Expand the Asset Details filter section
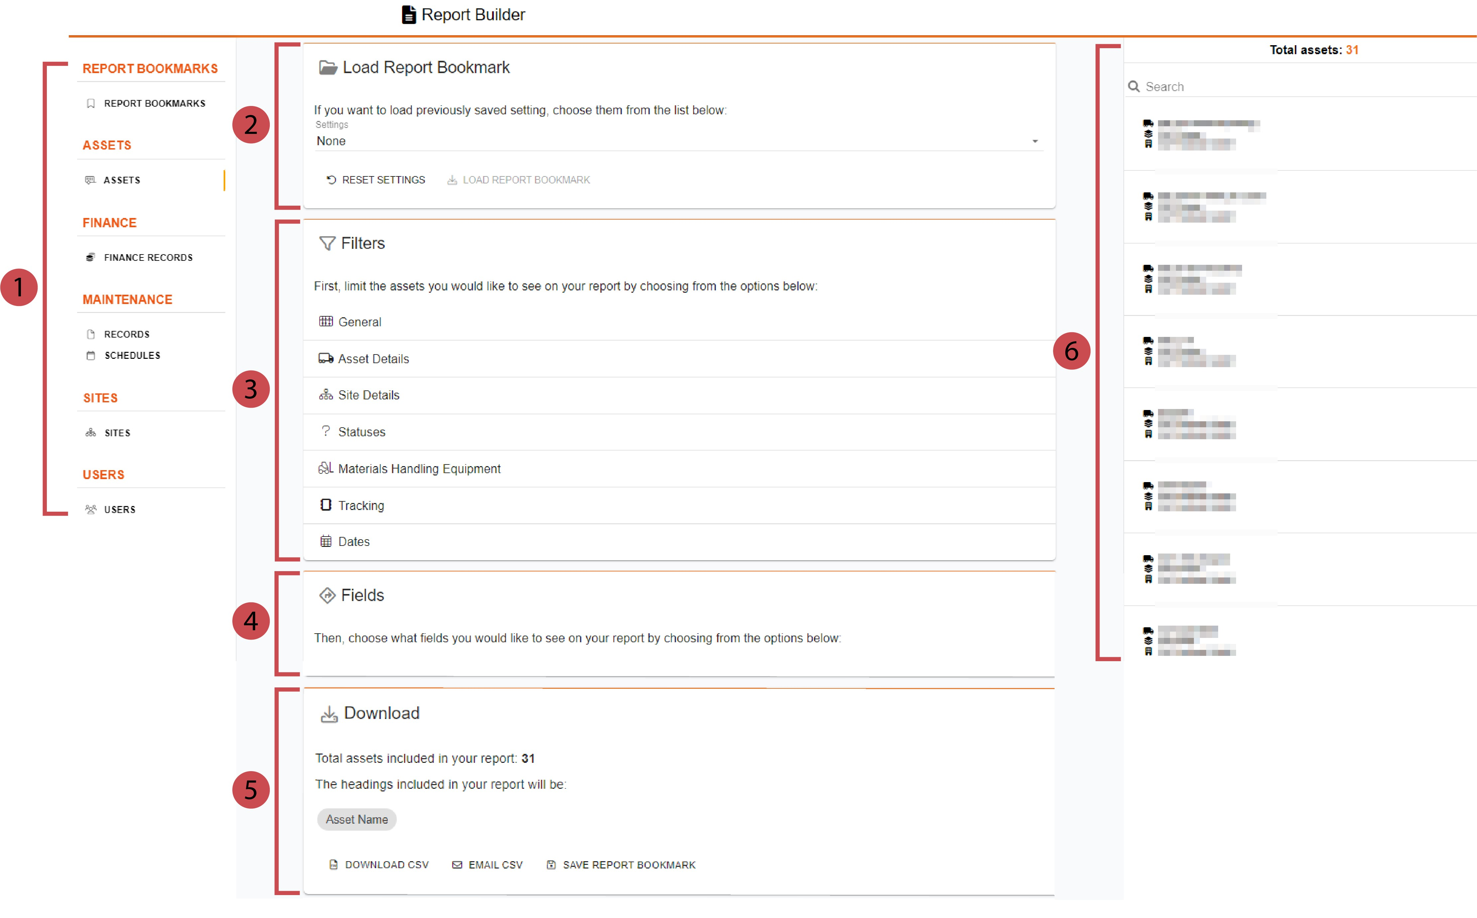 373,359
